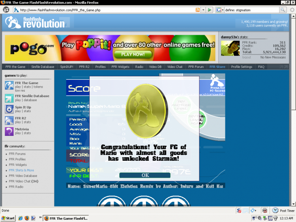Click the TRY THIS LEVEL AGAIN button
Image resolution: width=296 pixels, height=222 pixels.
click(x=196, y=120)
